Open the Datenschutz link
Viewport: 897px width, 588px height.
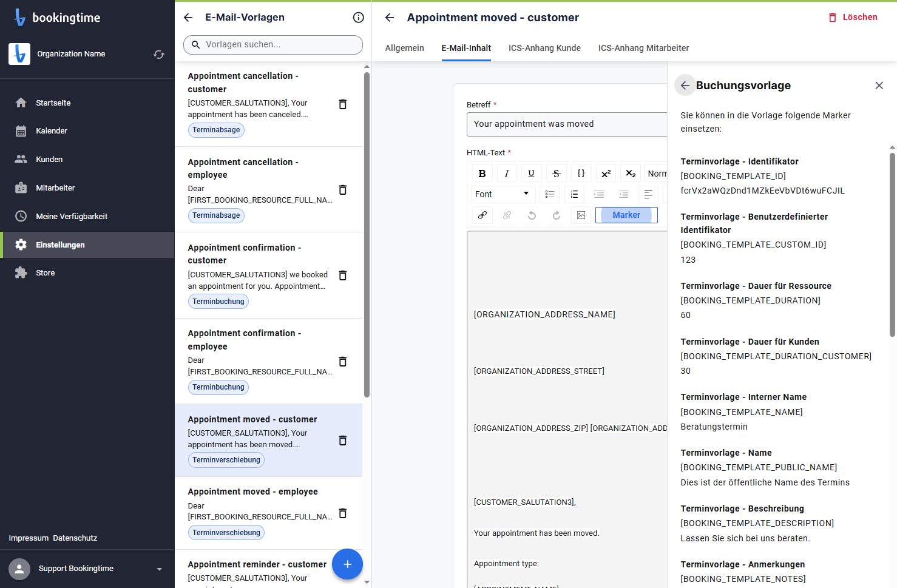[75, 538]
